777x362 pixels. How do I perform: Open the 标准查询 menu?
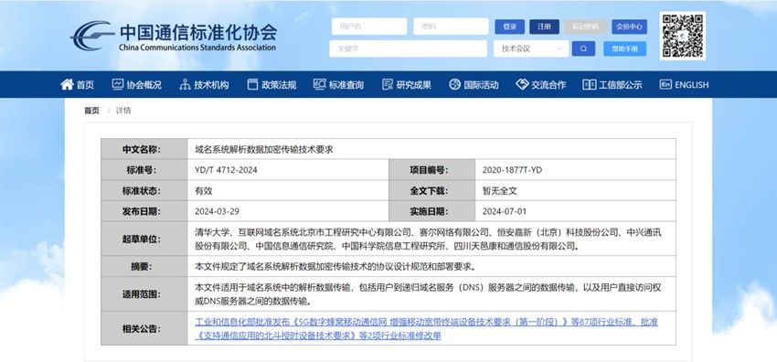pos(338,85)
